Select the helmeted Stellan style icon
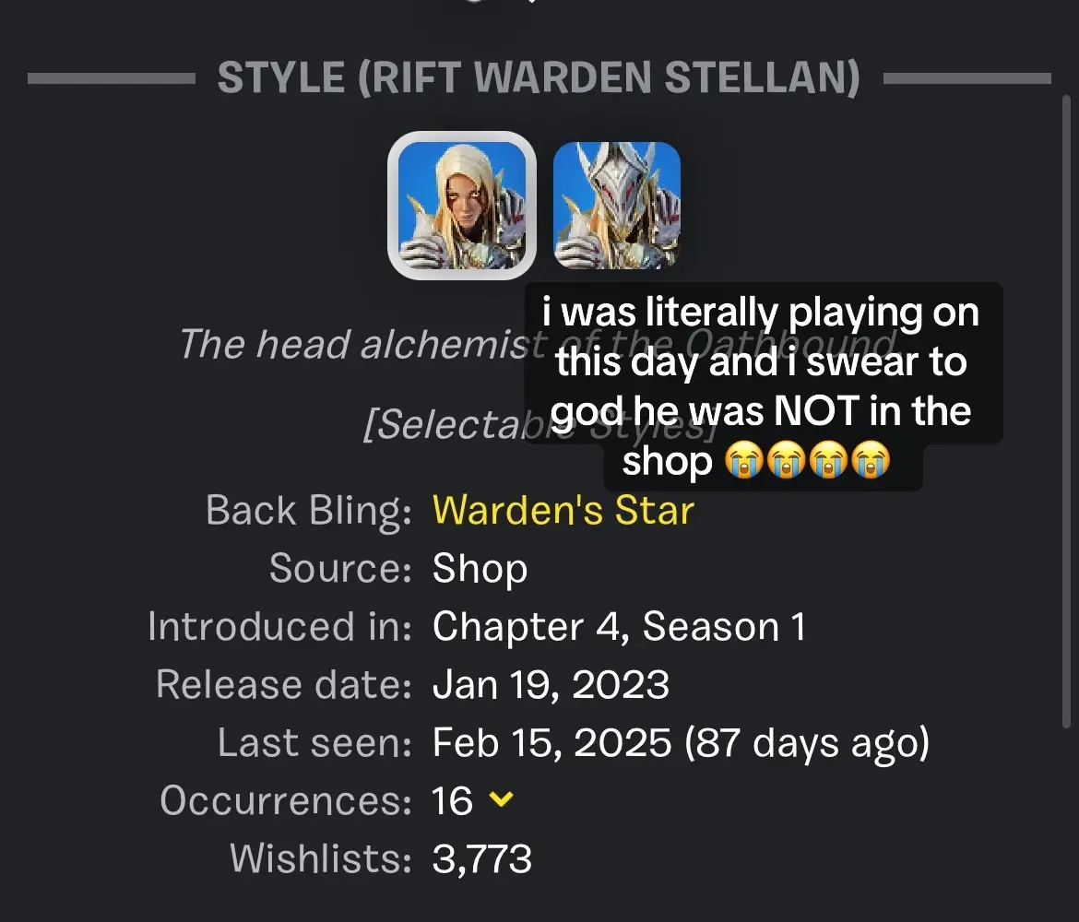1079x922 pixels. [x=617, y=205]
